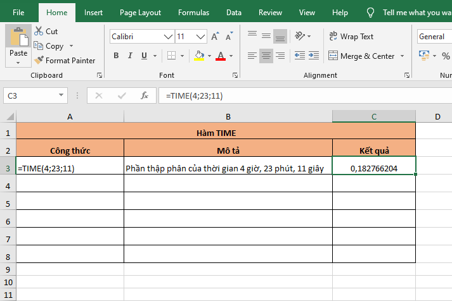452x301 pixels.
Task: Switch to the Page Layout tab
Action: pos(140,13)
